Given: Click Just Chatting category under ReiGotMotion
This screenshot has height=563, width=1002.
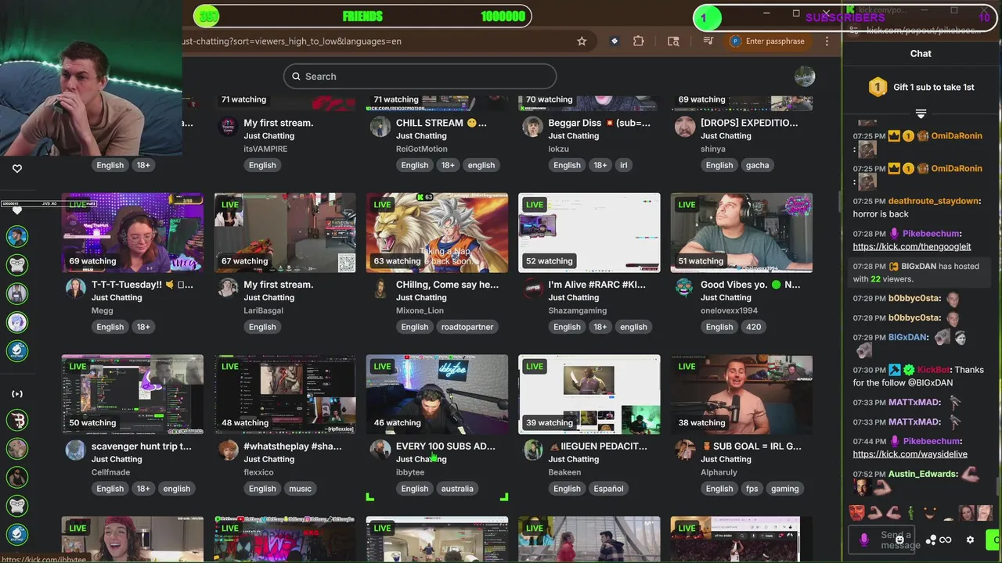Looking at the screenshot, I should point(421,136).
